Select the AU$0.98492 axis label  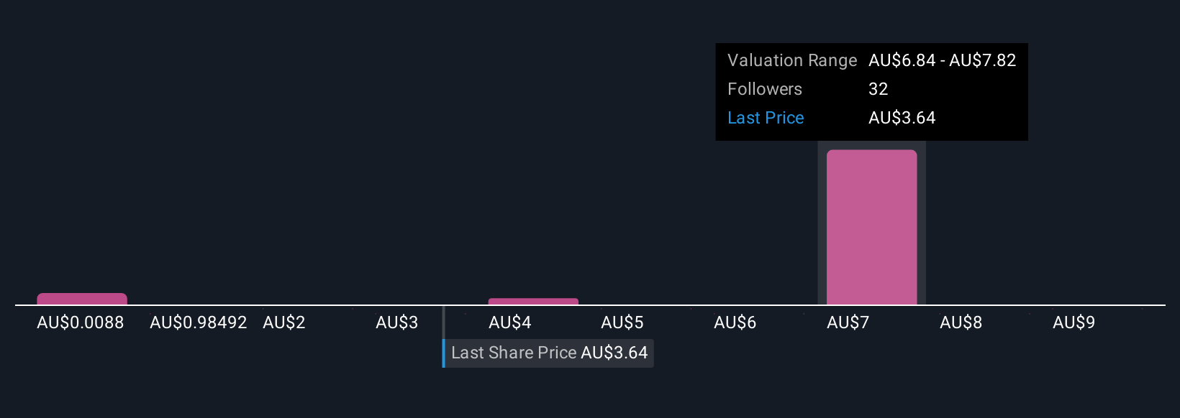click(x=199, y=322)
